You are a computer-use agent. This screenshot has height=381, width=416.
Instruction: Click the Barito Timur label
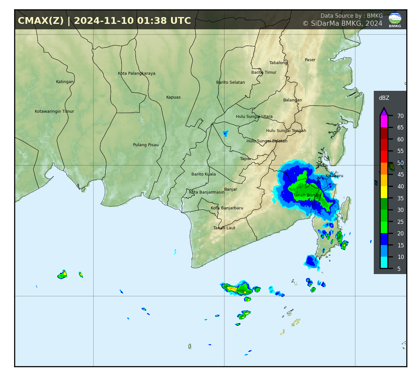tap(264, 72)
